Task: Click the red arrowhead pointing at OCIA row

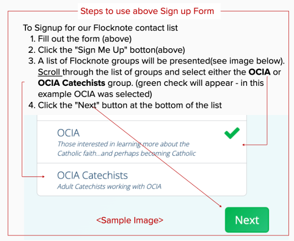Action: (243, 145)
